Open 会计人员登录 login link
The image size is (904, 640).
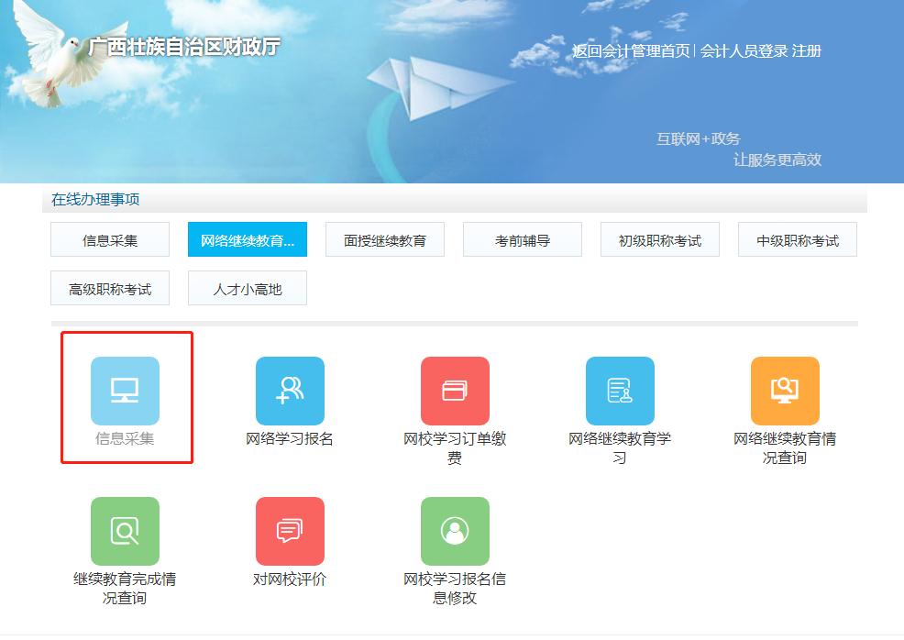tap(742, 51)
